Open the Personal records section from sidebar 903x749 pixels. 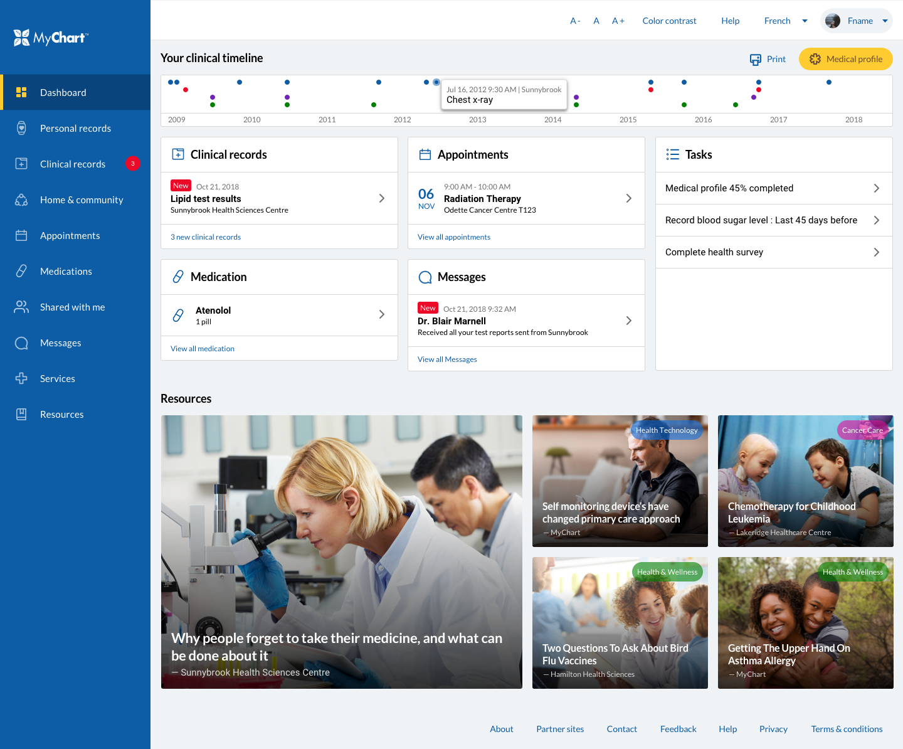tap(75, 128)
